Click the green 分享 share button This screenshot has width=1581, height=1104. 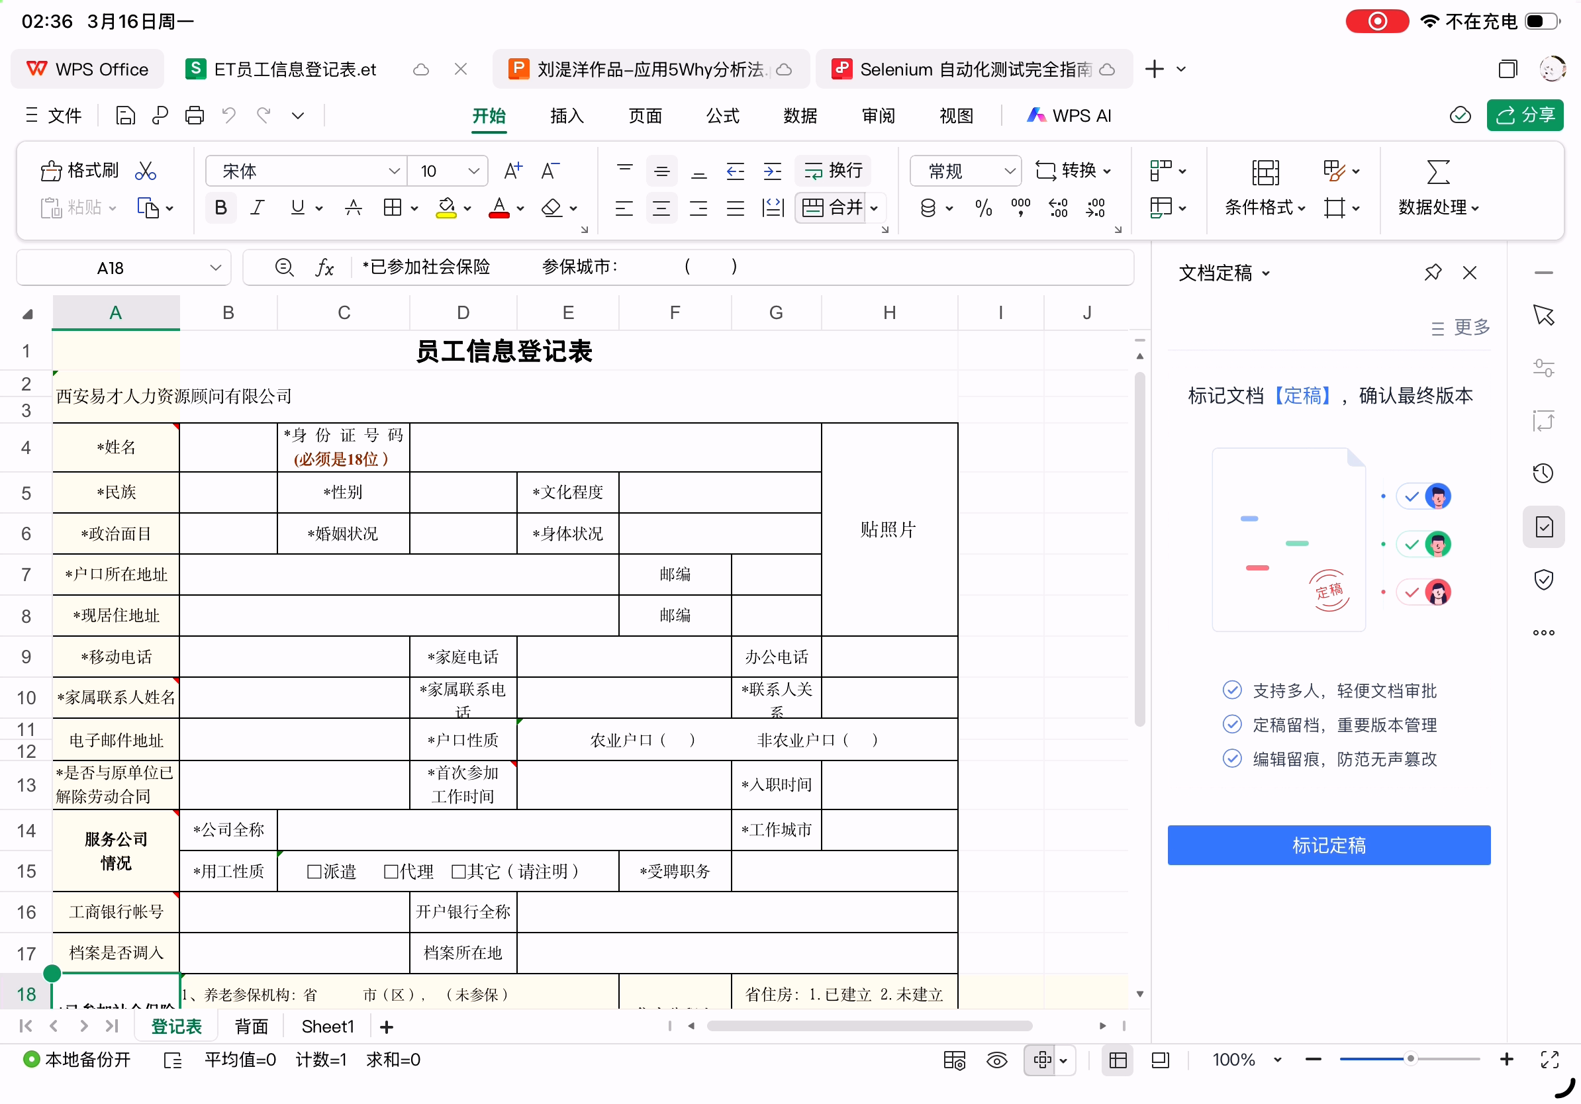[x=1525, y=115]
